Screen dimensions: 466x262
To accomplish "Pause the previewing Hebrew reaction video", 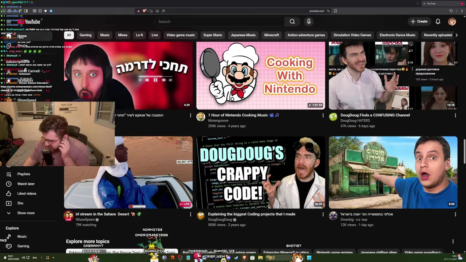I will click(x=155, y=80).
